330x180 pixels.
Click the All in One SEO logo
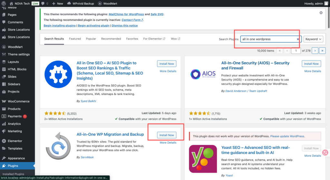(x=58, y=74)
